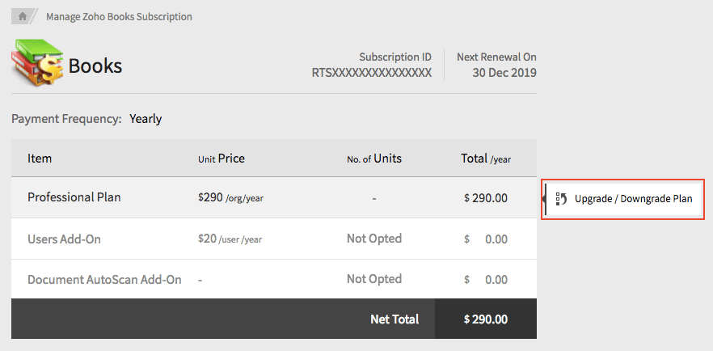Click the No. of Units column header
The height and width of the screenshot is (351, 713).
pyautogui.click(x=374, y=159)
